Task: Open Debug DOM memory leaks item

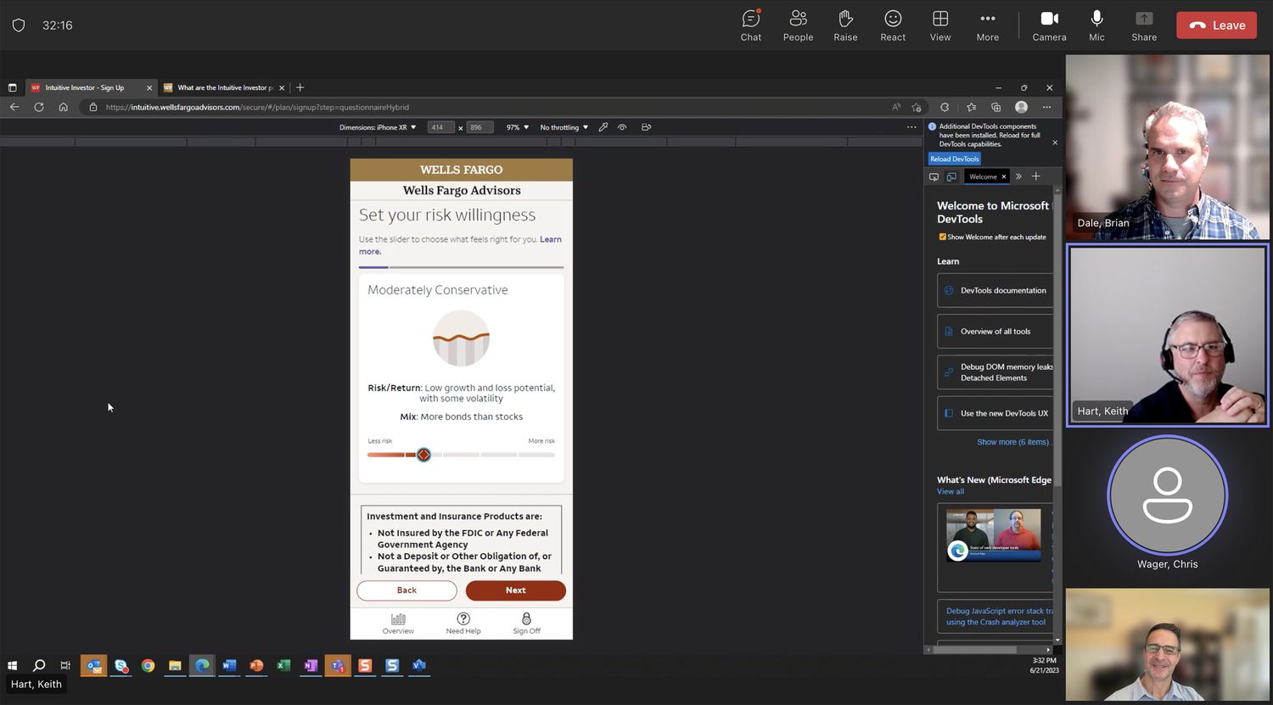Action: pos(995,372)
